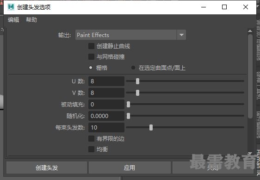
Task: Click the 每束头发数 slider handle
Action: point(151,128)
